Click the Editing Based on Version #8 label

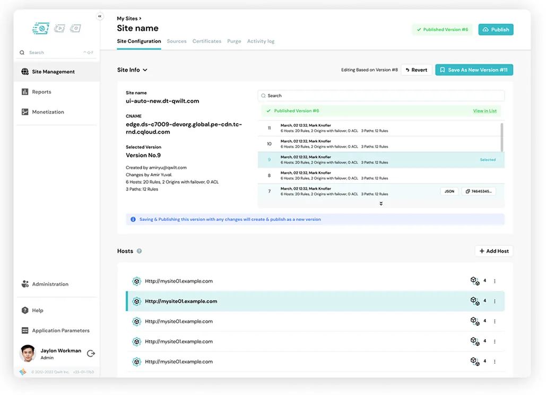pyautogui.click(x=369, y=70)
